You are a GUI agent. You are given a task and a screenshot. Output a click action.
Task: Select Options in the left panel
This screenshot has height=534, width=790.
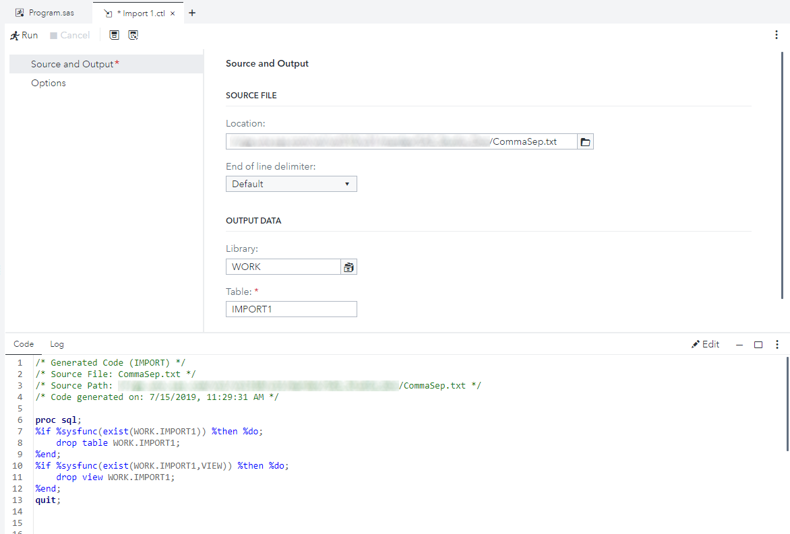pyautogui.click(x=49, y=83)
